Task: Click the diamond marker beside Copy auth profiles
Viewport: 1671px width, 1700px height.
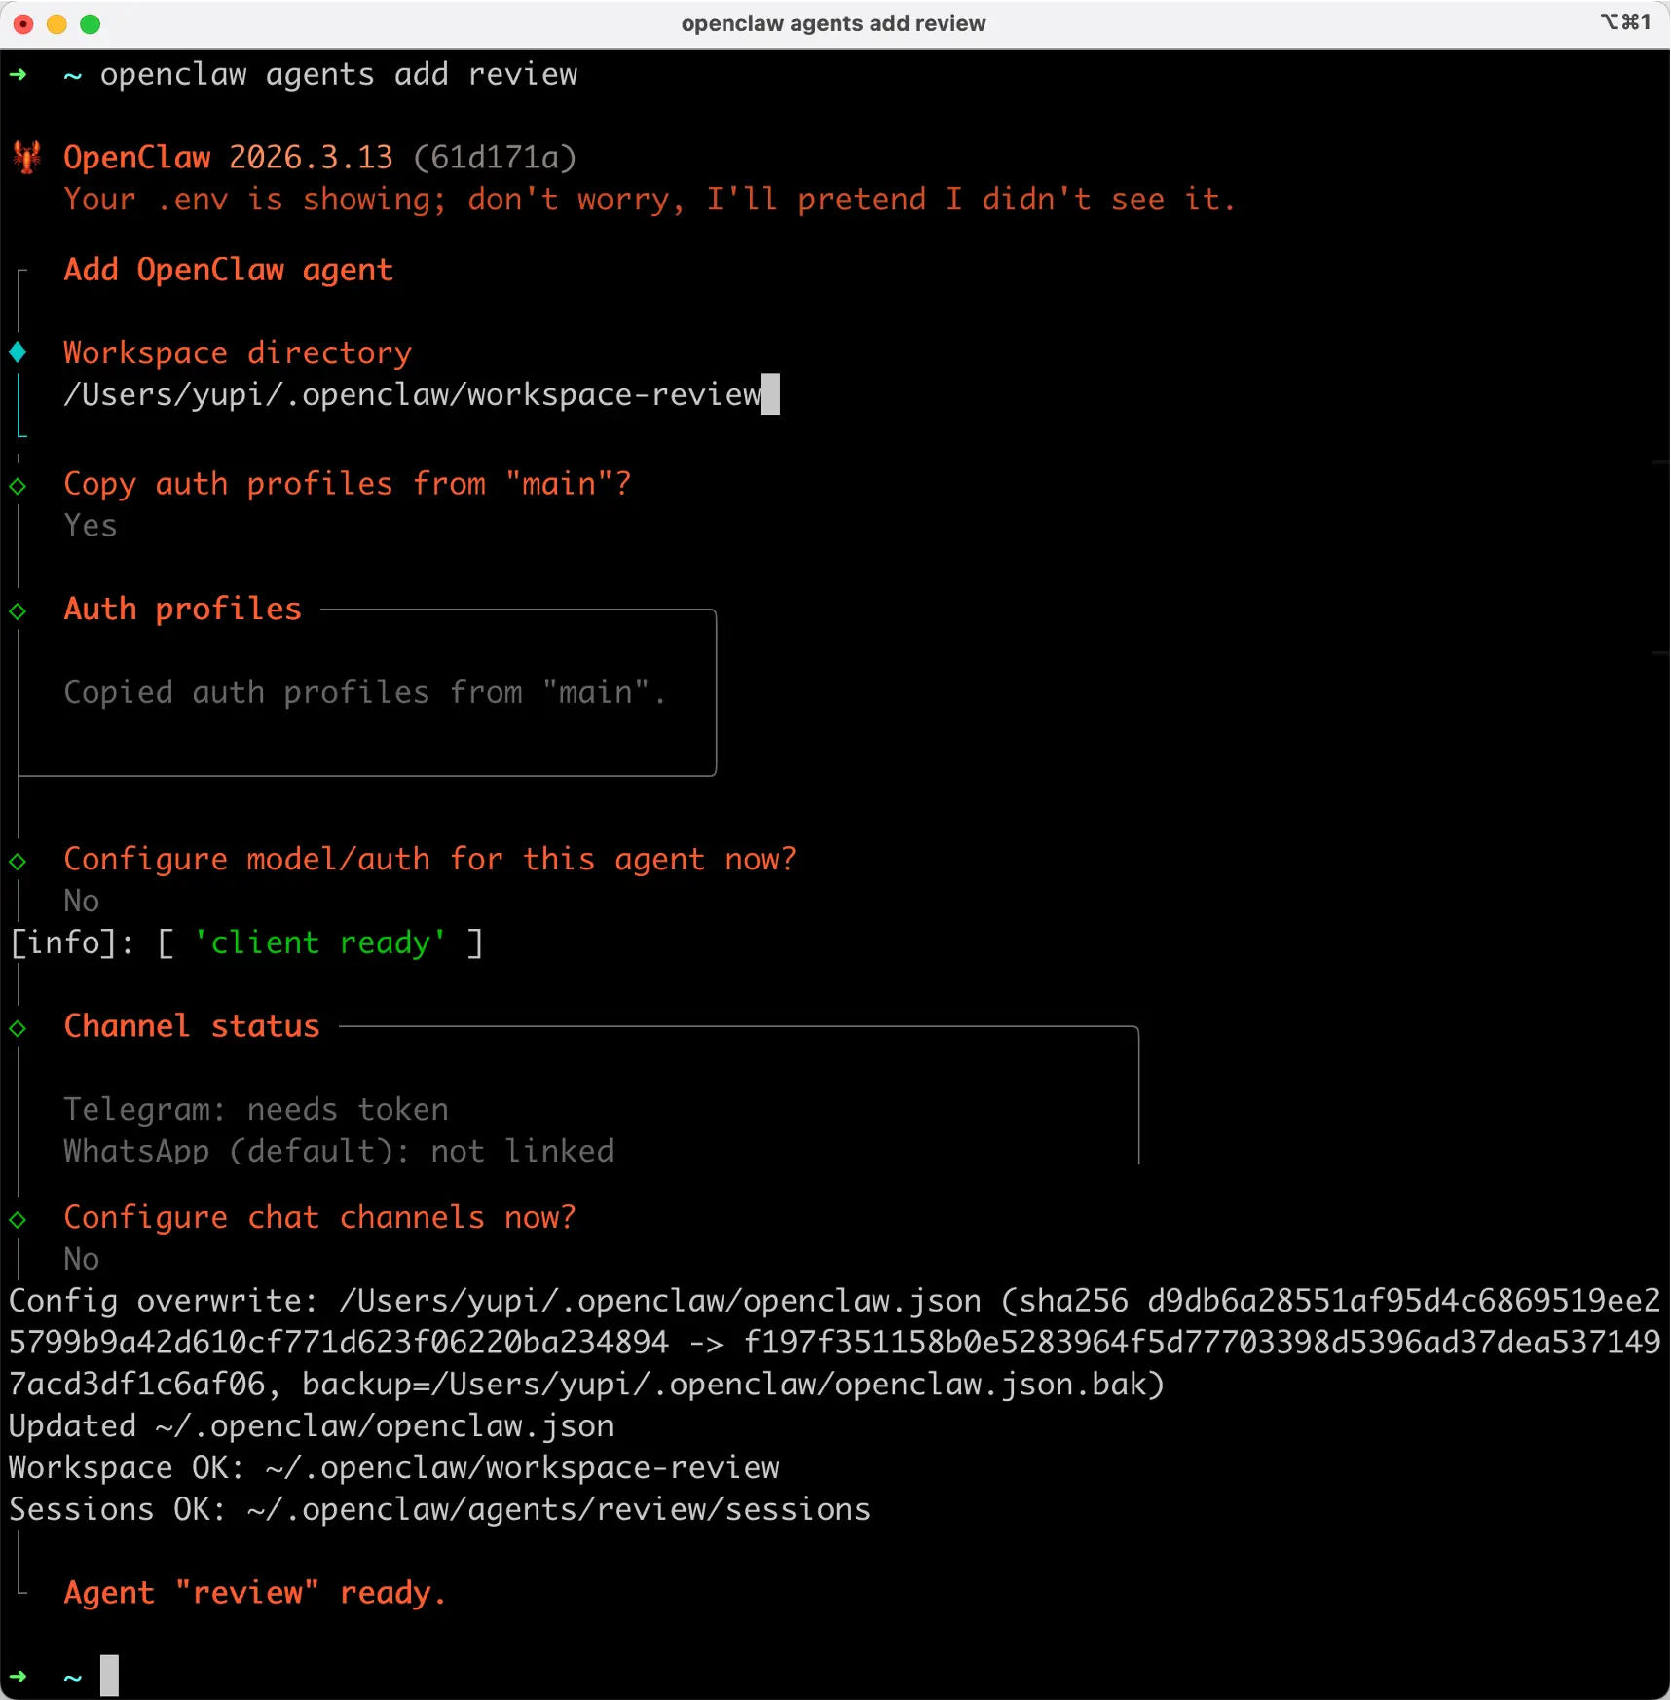Action: (x=18, y=485)
